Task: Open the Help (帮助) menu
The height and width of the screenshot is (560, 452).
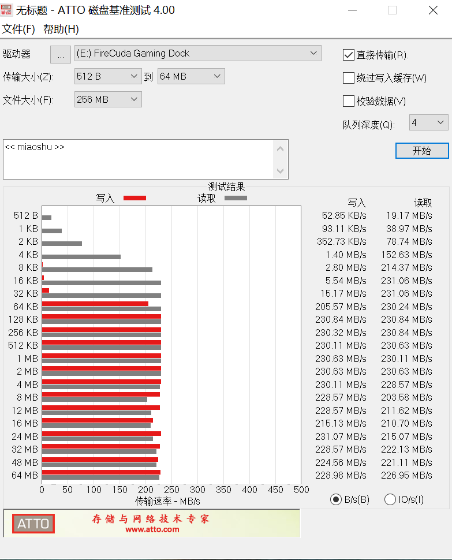Action: point(61,29)
